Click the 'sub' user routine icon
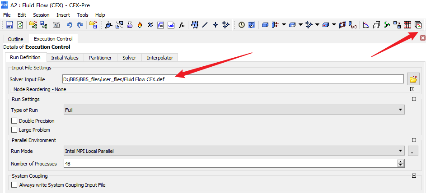426x193 pixels. [171, 25]
